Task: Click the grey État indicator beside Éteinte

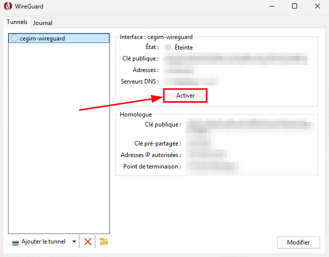Action: tap(168, 47)
